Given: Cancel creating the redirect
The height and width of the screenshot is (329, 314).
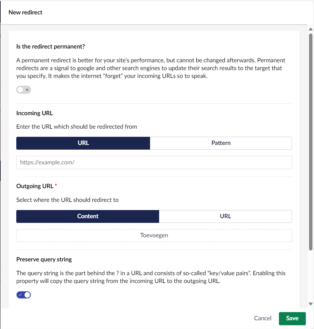Looking at the screenshot, I should pos(262,318).
